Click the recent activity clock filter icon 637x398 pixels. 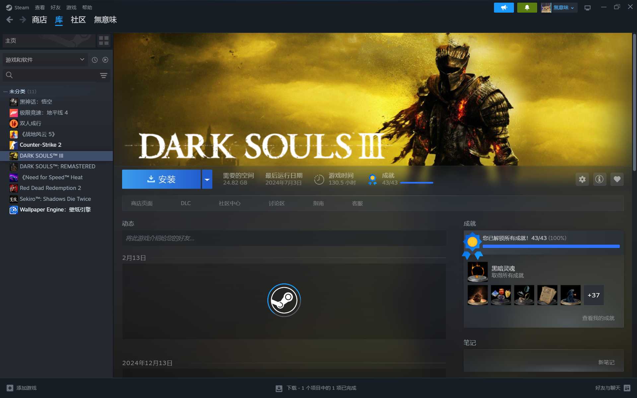(95, 60)
